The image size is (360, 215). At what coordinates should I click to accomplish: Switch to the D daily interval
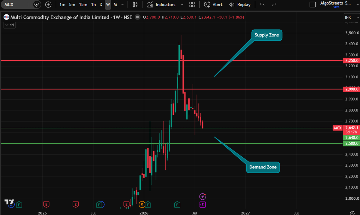pyautogui.click(x=101, y=5)
